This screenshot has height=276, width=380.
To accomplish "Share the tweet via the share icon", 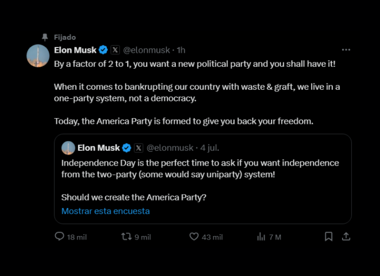I will point(346,236).
